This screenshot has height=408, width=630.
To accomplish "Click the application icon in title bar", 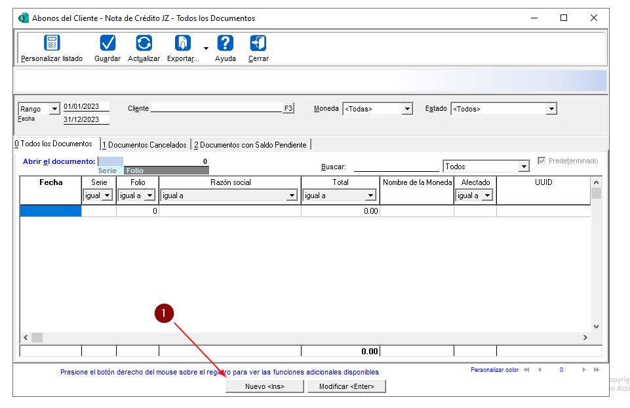I will (x=24, y=18).
